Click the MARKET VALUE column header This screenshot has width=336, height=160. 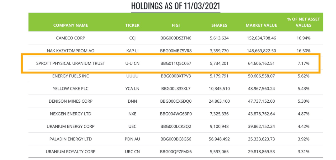[x=261, y=25]
